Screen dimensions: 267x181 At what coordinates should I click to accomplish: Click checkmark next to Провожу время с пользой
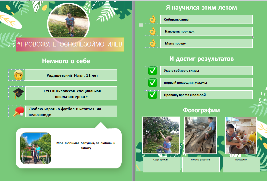[x=153, y=95]
